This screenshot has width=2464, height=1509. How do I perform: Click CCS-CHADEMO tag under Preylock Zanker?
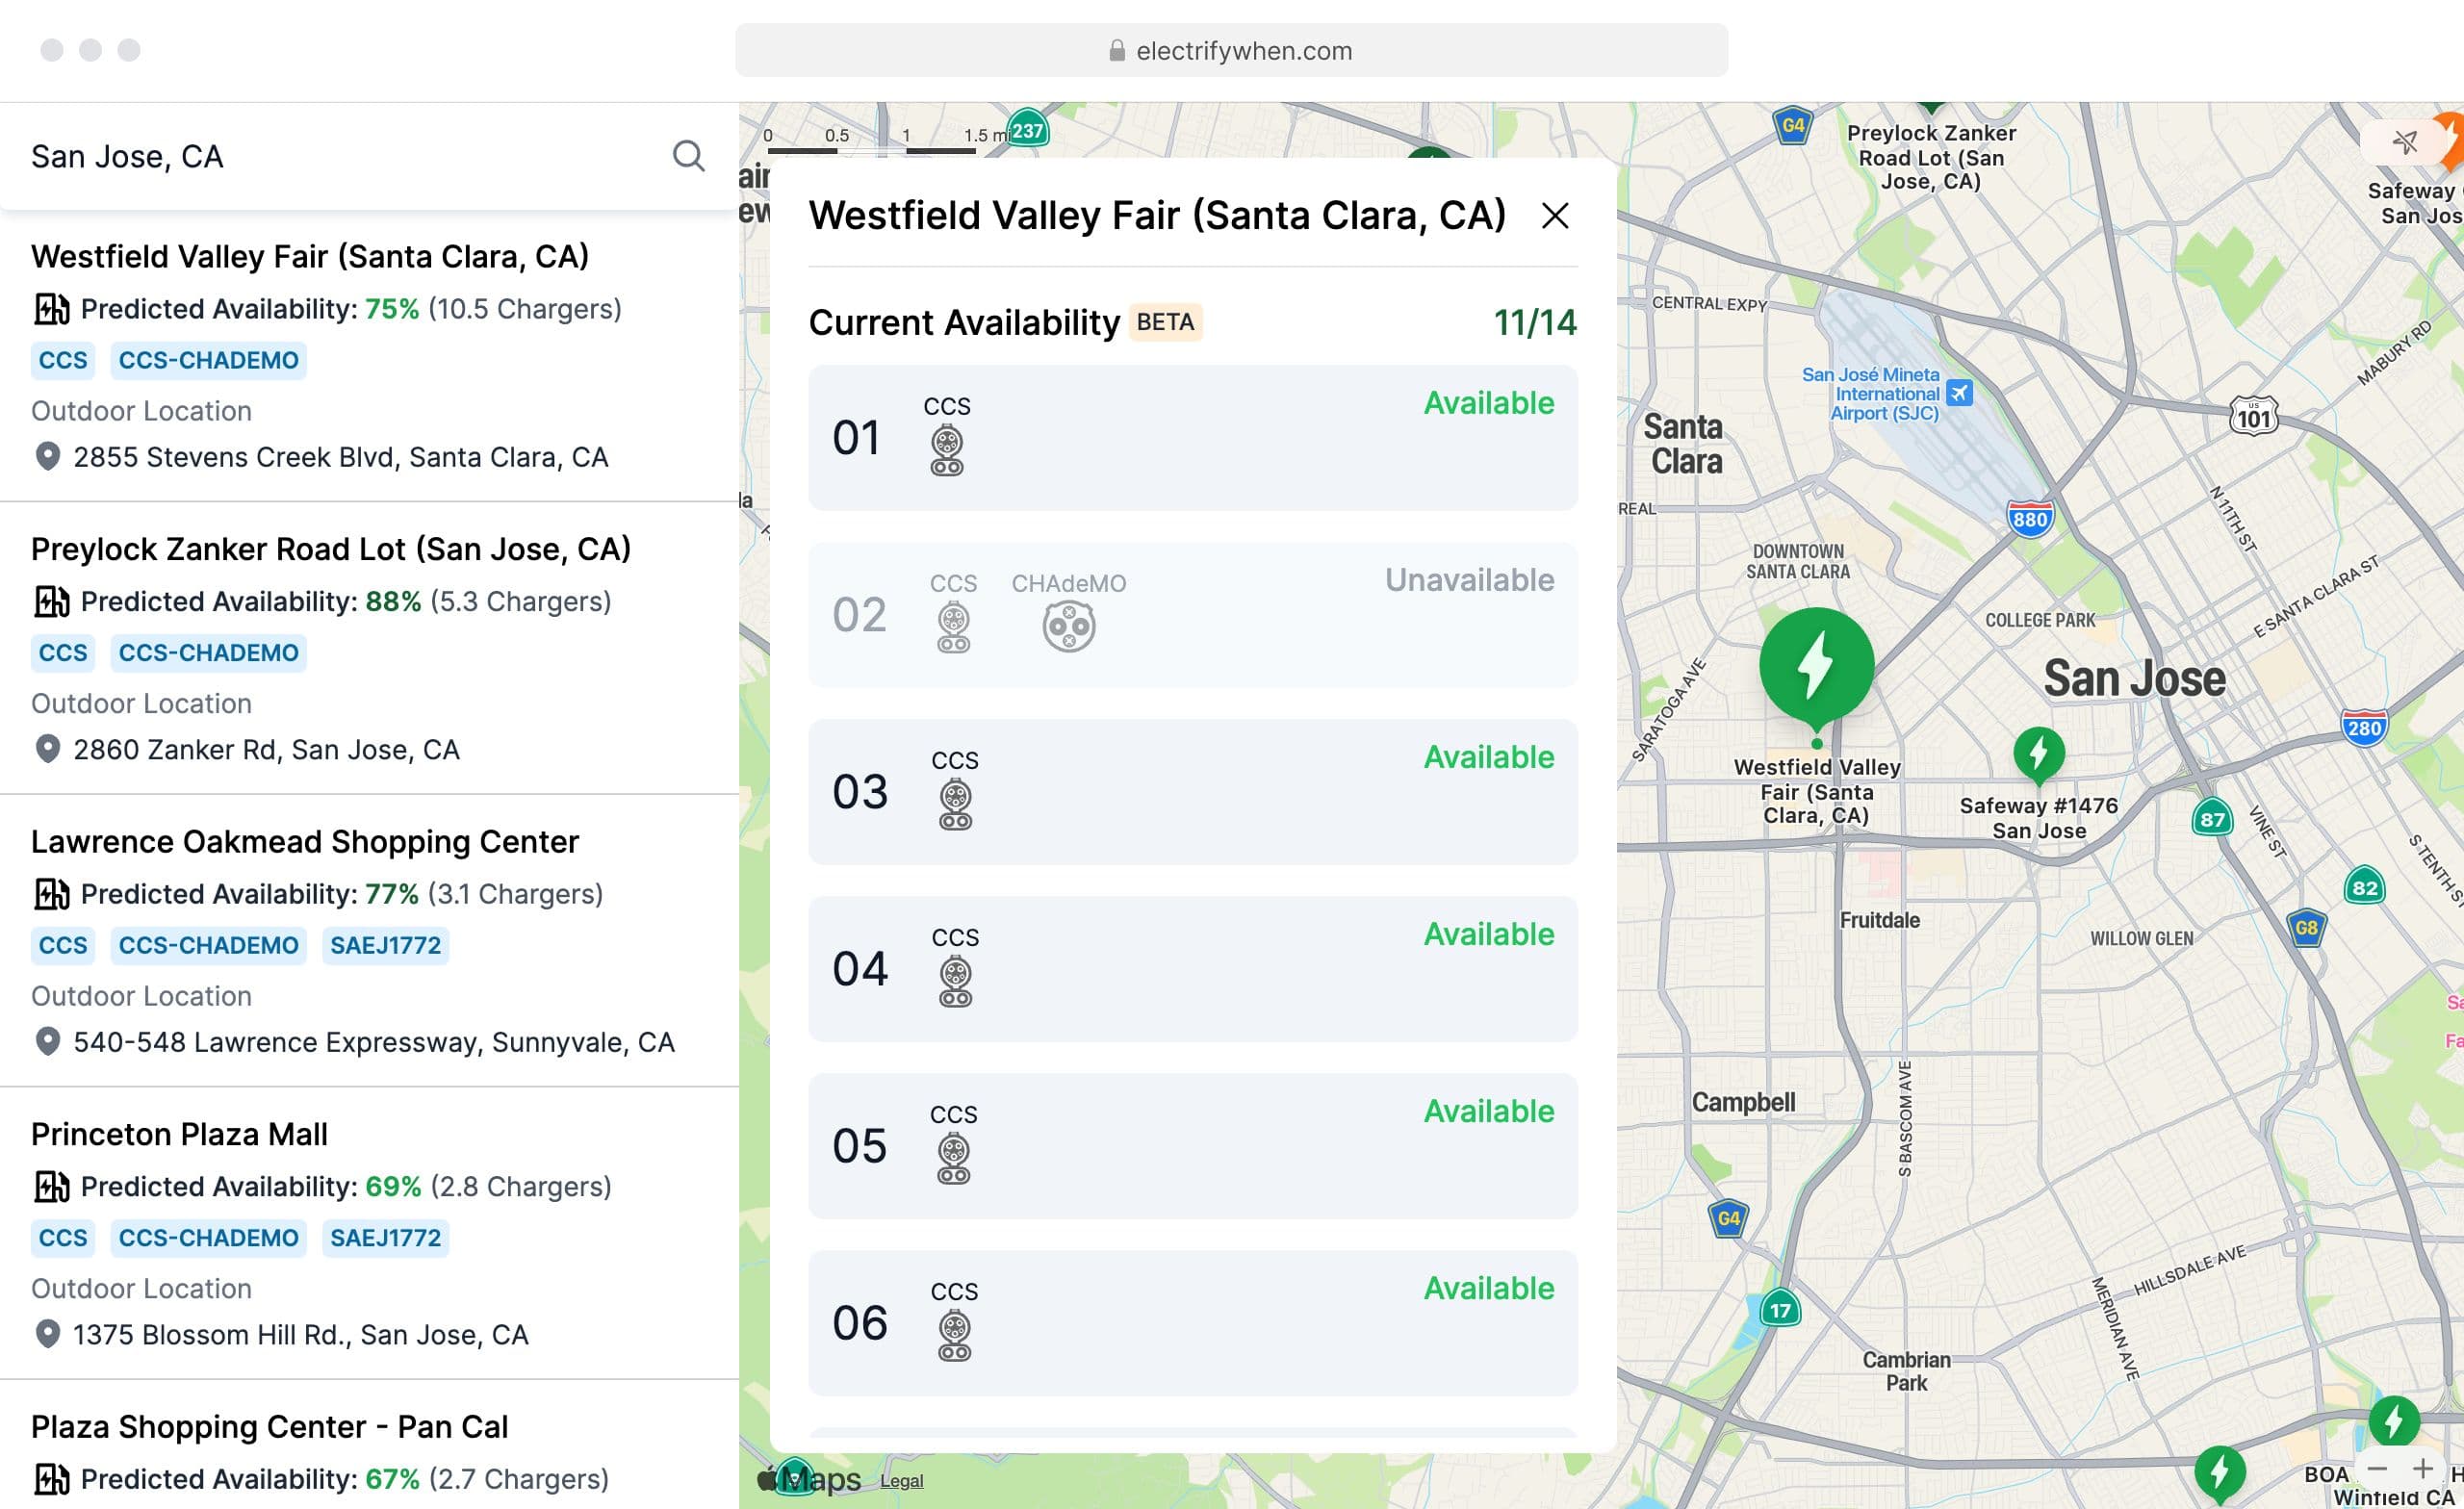(x=208, y=653)
